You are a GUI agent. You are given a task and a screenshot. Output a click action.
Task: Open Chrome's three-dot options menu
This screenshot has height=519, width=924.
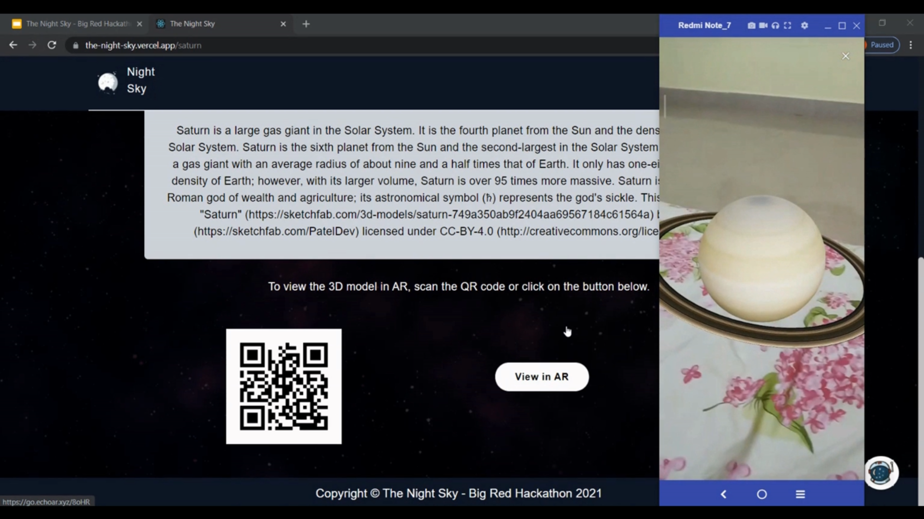coord(911,45)
